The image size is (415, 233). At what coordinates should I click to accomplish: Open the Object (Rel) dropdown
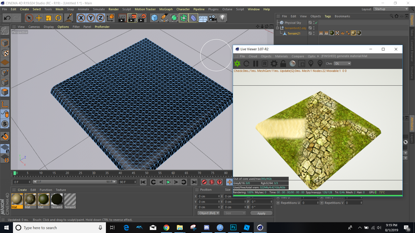click(209, 213)
